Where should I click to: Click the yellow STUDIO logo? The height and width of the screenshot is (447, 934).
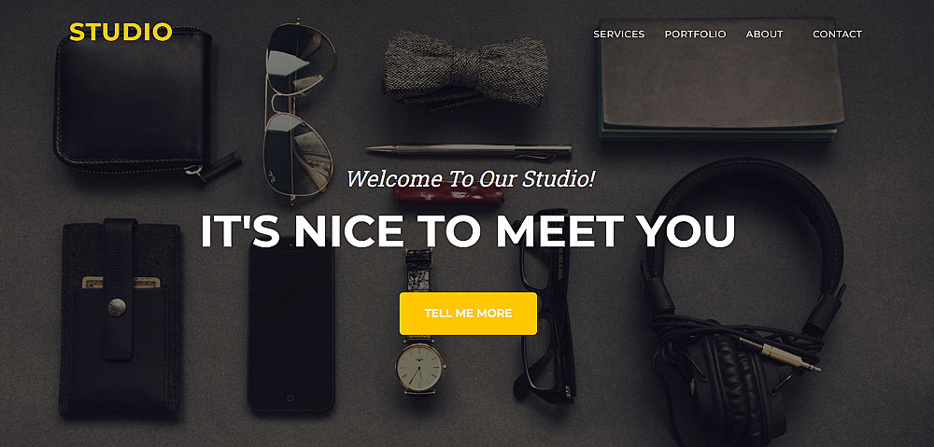(120, 32)
